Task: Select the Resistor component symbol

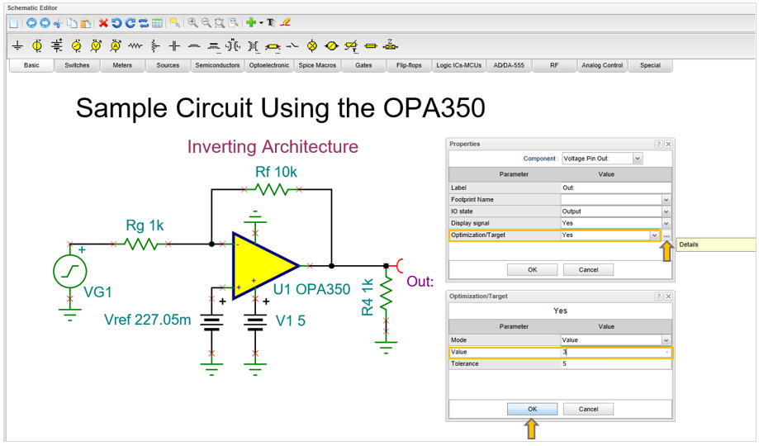Action: click(x=135, y=46)
